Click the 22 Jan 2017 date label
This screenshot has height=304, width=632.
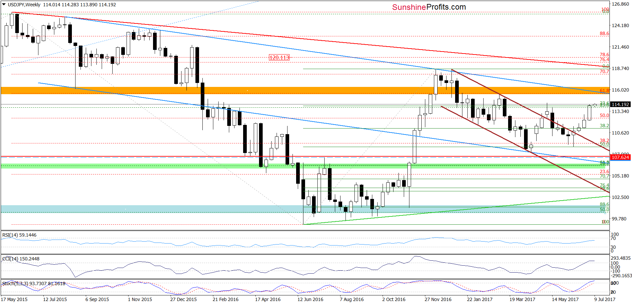point(480,299)
